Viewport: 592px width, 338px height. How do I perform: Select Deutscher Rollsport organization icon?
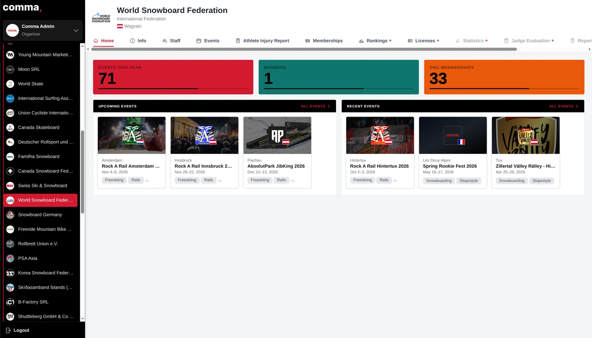click(x=10, y=142)
